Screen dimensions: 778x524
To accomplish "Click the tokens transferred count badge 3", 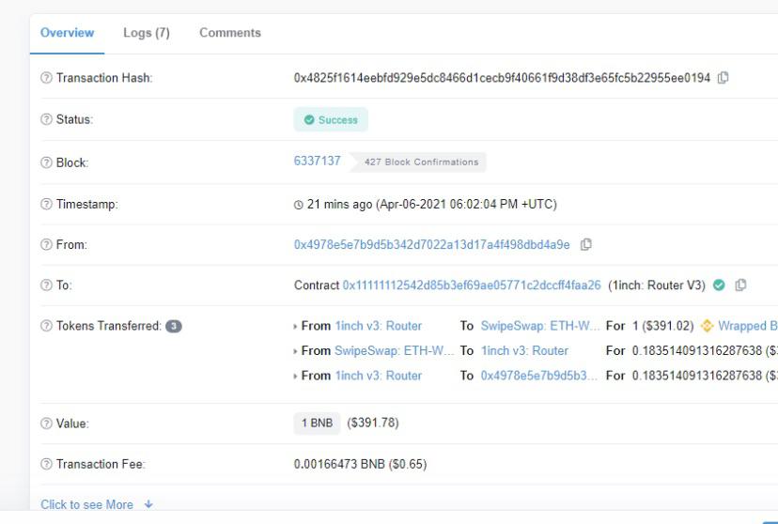I will click(174, 326).
